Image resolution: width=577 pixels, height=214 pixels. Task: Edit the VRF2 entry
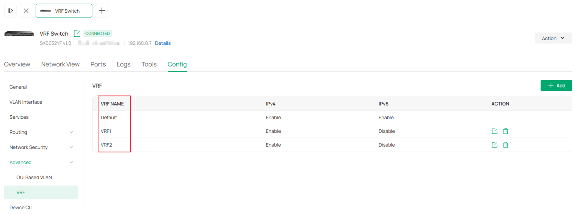pyautogui.click(x=494, y=145)
